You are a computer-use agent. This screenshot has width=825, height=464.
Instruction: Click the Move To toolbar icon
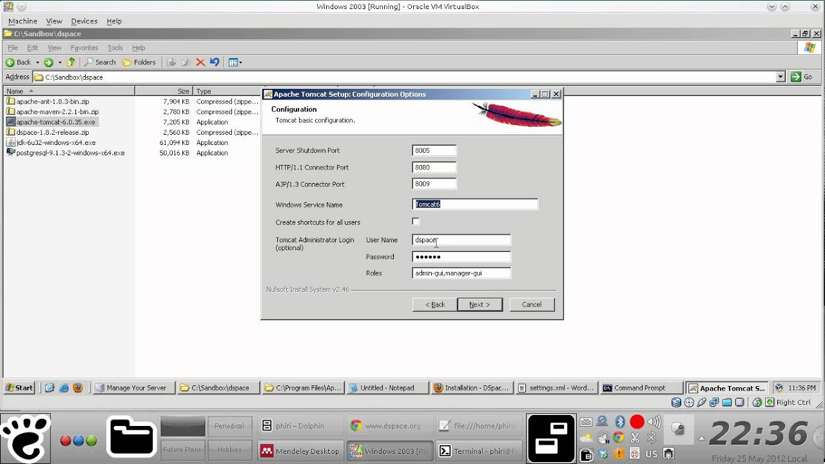pos(171,63)
